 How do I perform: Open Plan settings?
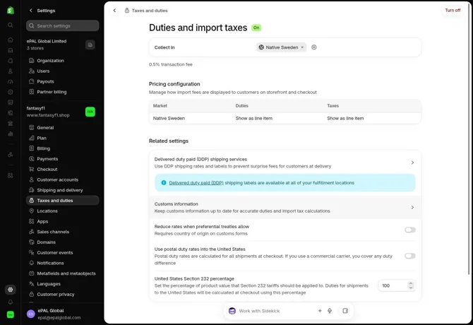click(62, 138)
